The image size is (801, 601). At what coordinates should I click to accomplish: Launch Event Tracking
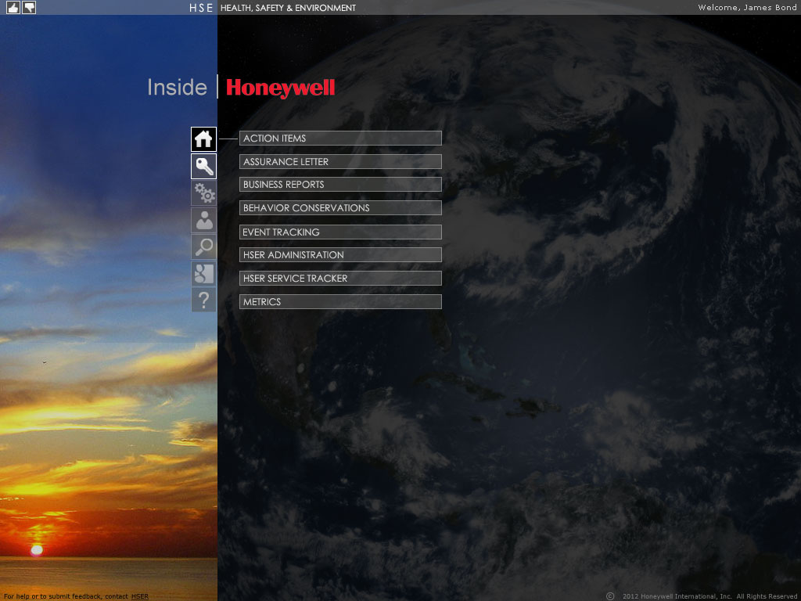(340, 232)
